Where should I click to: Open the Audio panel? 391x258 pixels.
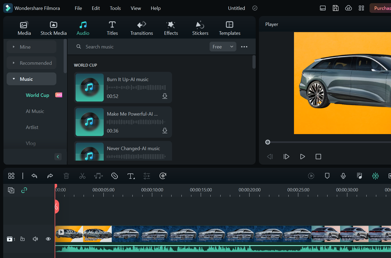coord(83,28)
